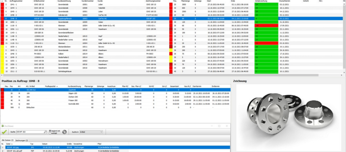Switch to the 'Alle Dateien (2)' tab

[x=8, y=140]
